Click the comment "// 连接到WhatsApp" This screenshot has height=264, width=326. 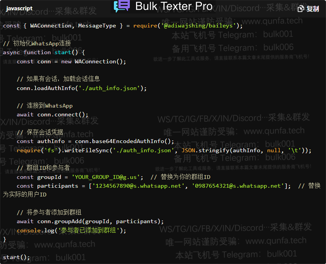pos(45,106)
